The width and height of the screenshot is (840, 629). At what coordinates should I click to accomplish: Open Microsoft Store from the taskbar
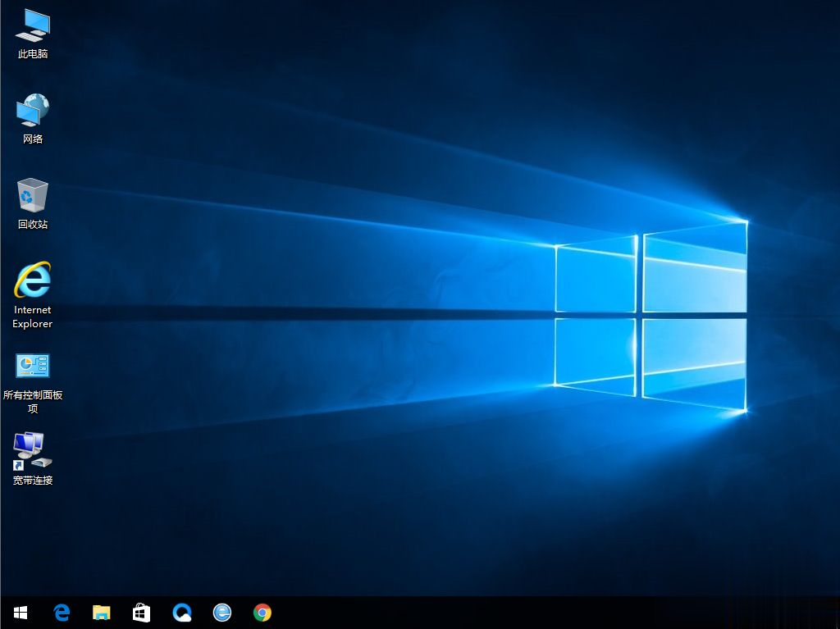pos(141,612)
